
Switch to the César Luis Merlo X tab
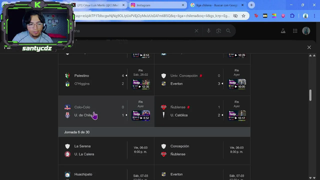97,5
